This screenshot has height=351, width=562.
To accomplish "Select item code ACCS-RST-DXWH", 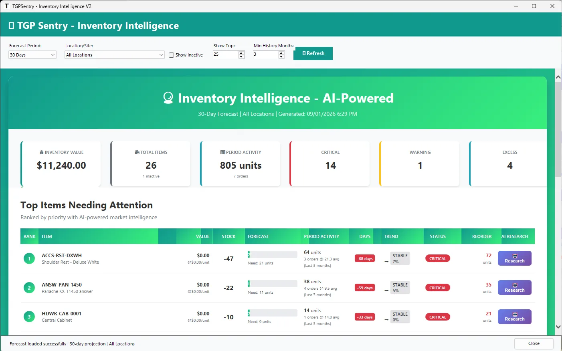I will 62,255.
